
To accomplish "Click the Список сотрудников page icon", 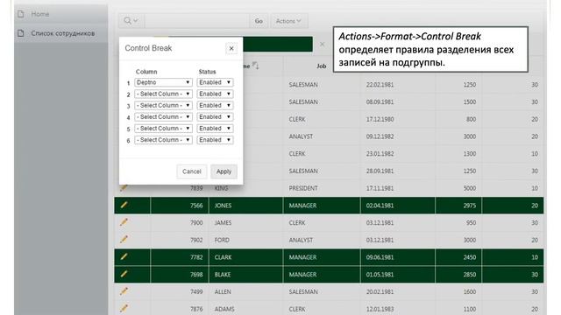I will pos(21,33).
